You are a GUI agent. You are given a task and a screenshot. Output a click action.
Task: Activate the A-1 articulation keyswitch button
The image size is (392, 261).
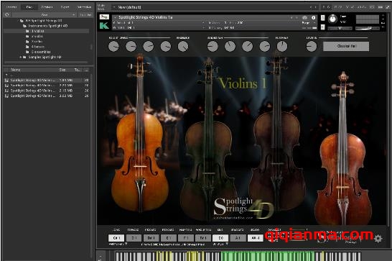(238, 238)
